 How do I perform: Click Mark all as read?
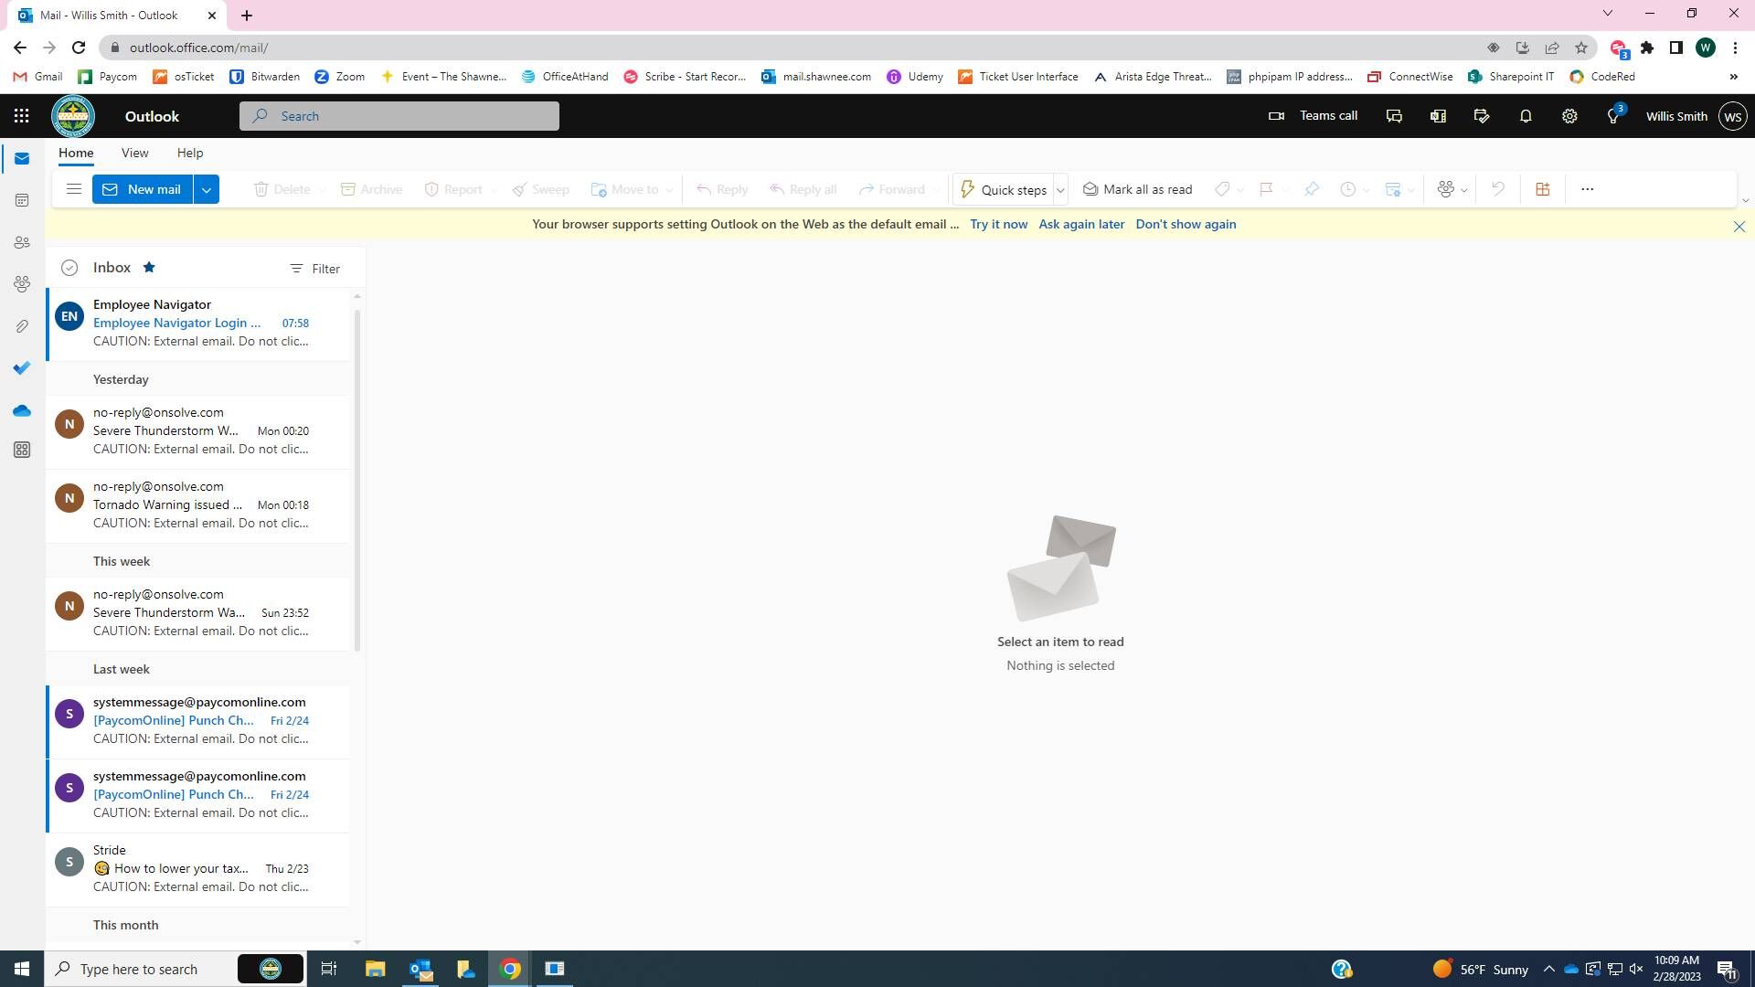click(x=1138, y=189)
